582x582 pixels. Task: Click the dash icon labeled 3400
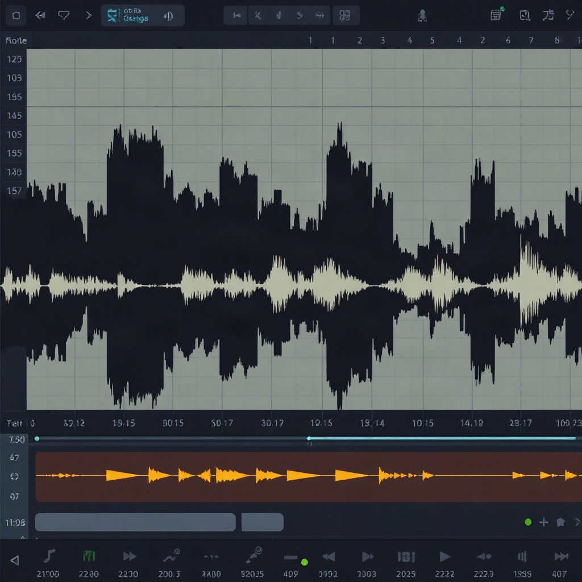(211, 557)
